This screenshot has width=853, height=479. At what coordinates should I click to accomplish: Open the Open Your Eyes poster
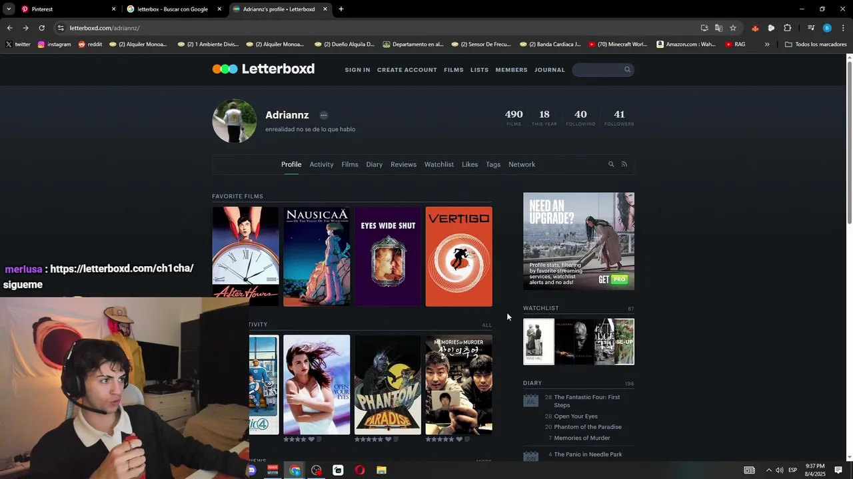317,385
